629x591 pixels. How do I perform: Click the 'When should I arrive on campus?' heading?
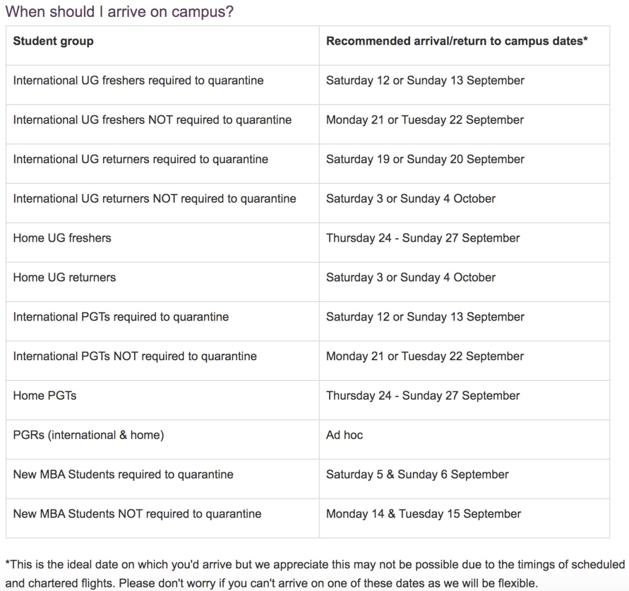click(119, 12)
